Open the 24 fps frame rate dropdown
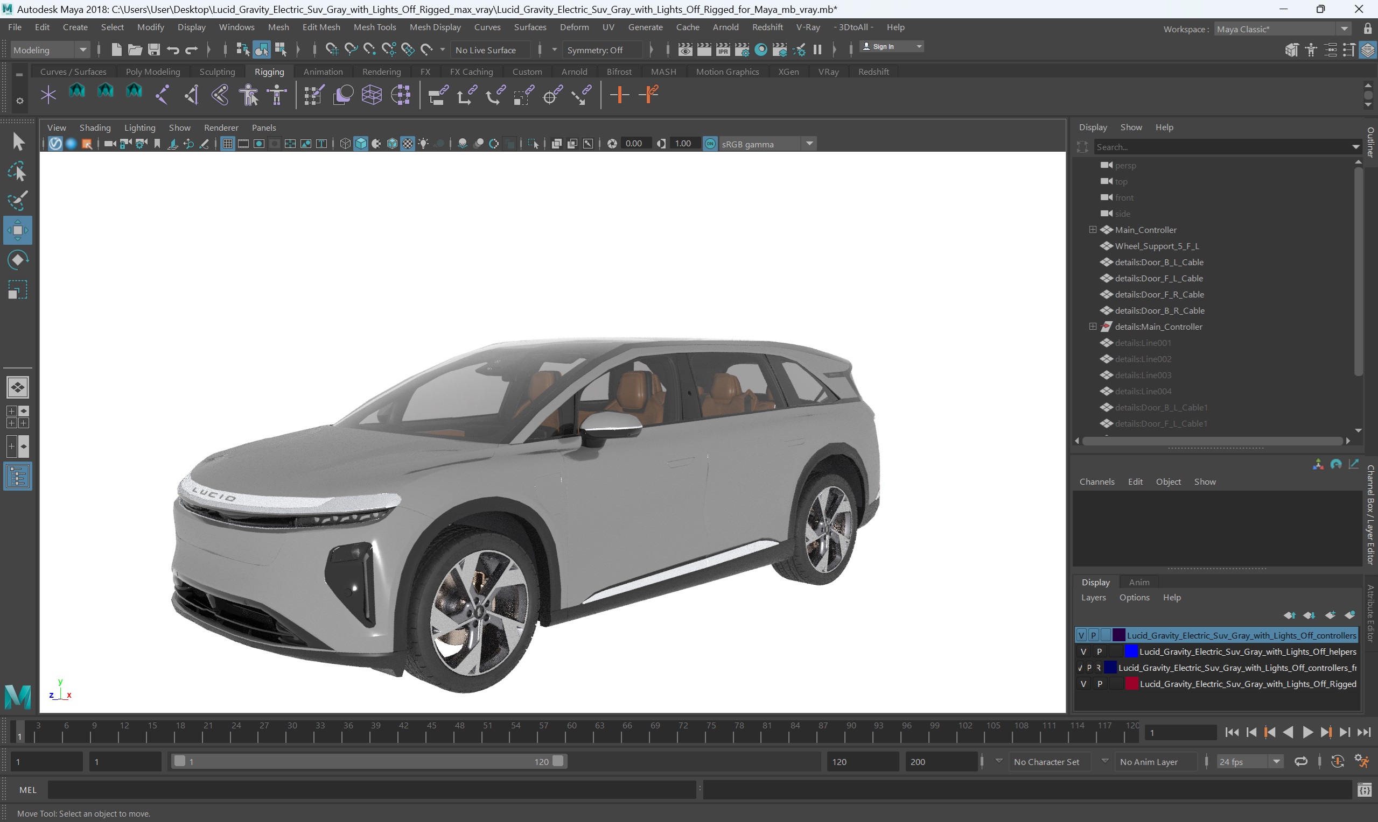Viewport: 1378px width, 822px height. [1250, 762]
